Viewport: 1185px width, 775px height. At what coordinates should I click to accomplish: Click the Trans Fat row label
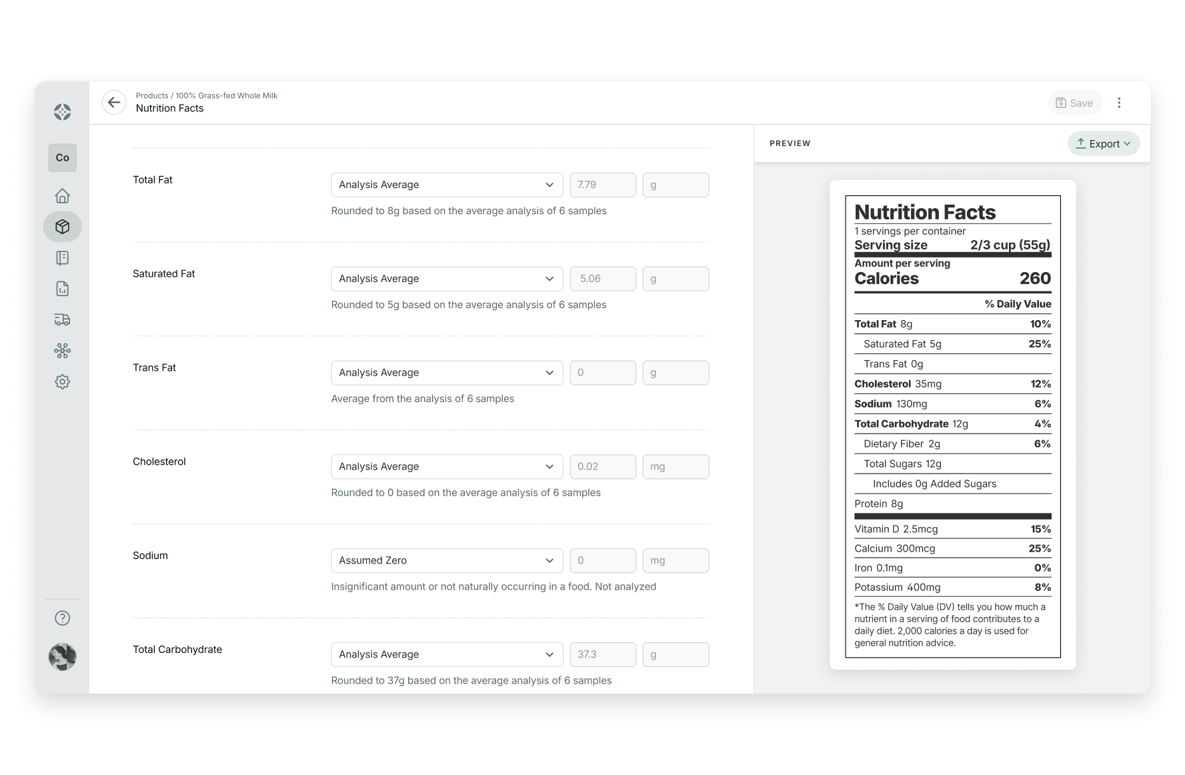[x=154, y=367]
